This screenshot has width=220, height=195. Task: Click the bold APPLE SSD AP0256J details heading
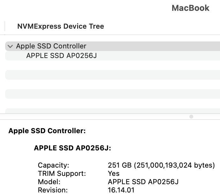point(72,148)
